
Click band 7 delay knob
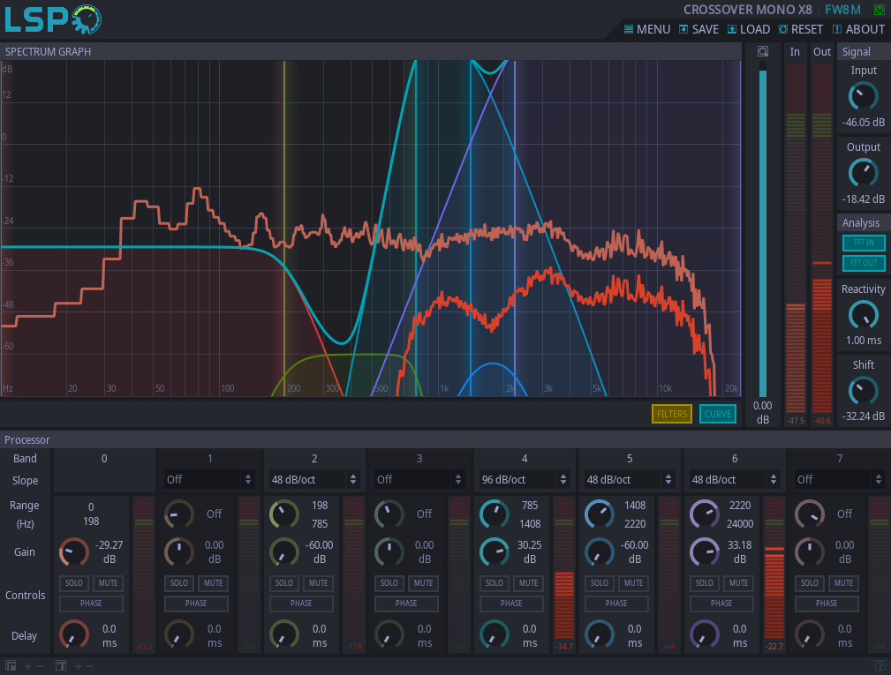tap(810, 634)
